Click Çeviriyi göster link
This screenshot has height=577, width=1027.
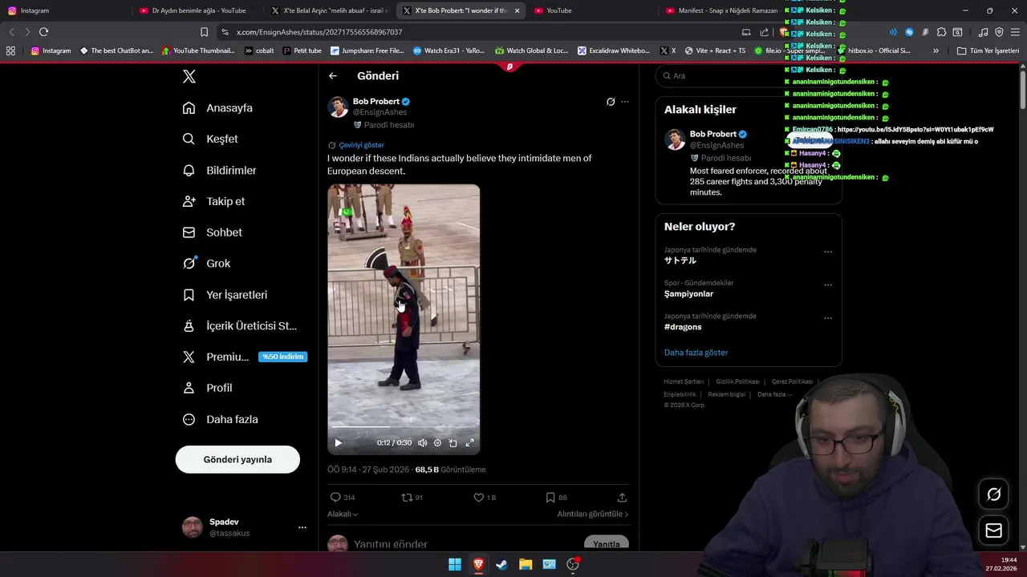click(362, 145)
